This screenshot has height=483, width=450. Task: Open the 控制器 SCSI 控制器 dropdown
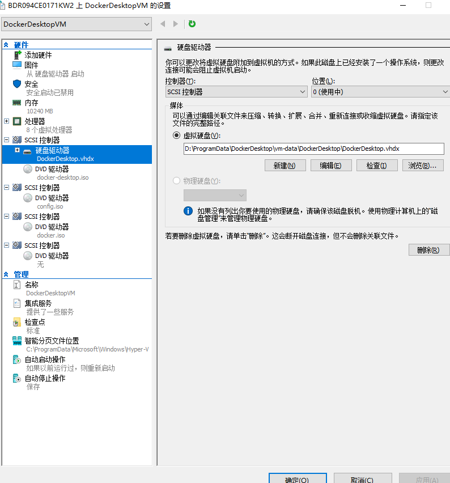coord(236,92)
